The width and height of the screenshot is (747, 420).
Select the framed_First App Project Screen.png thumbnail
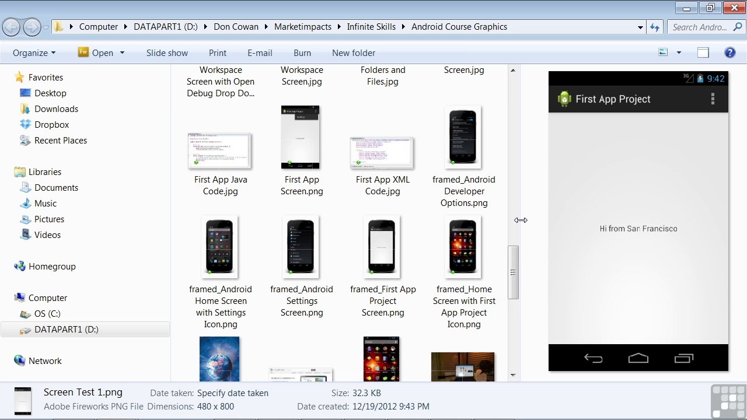382,247
